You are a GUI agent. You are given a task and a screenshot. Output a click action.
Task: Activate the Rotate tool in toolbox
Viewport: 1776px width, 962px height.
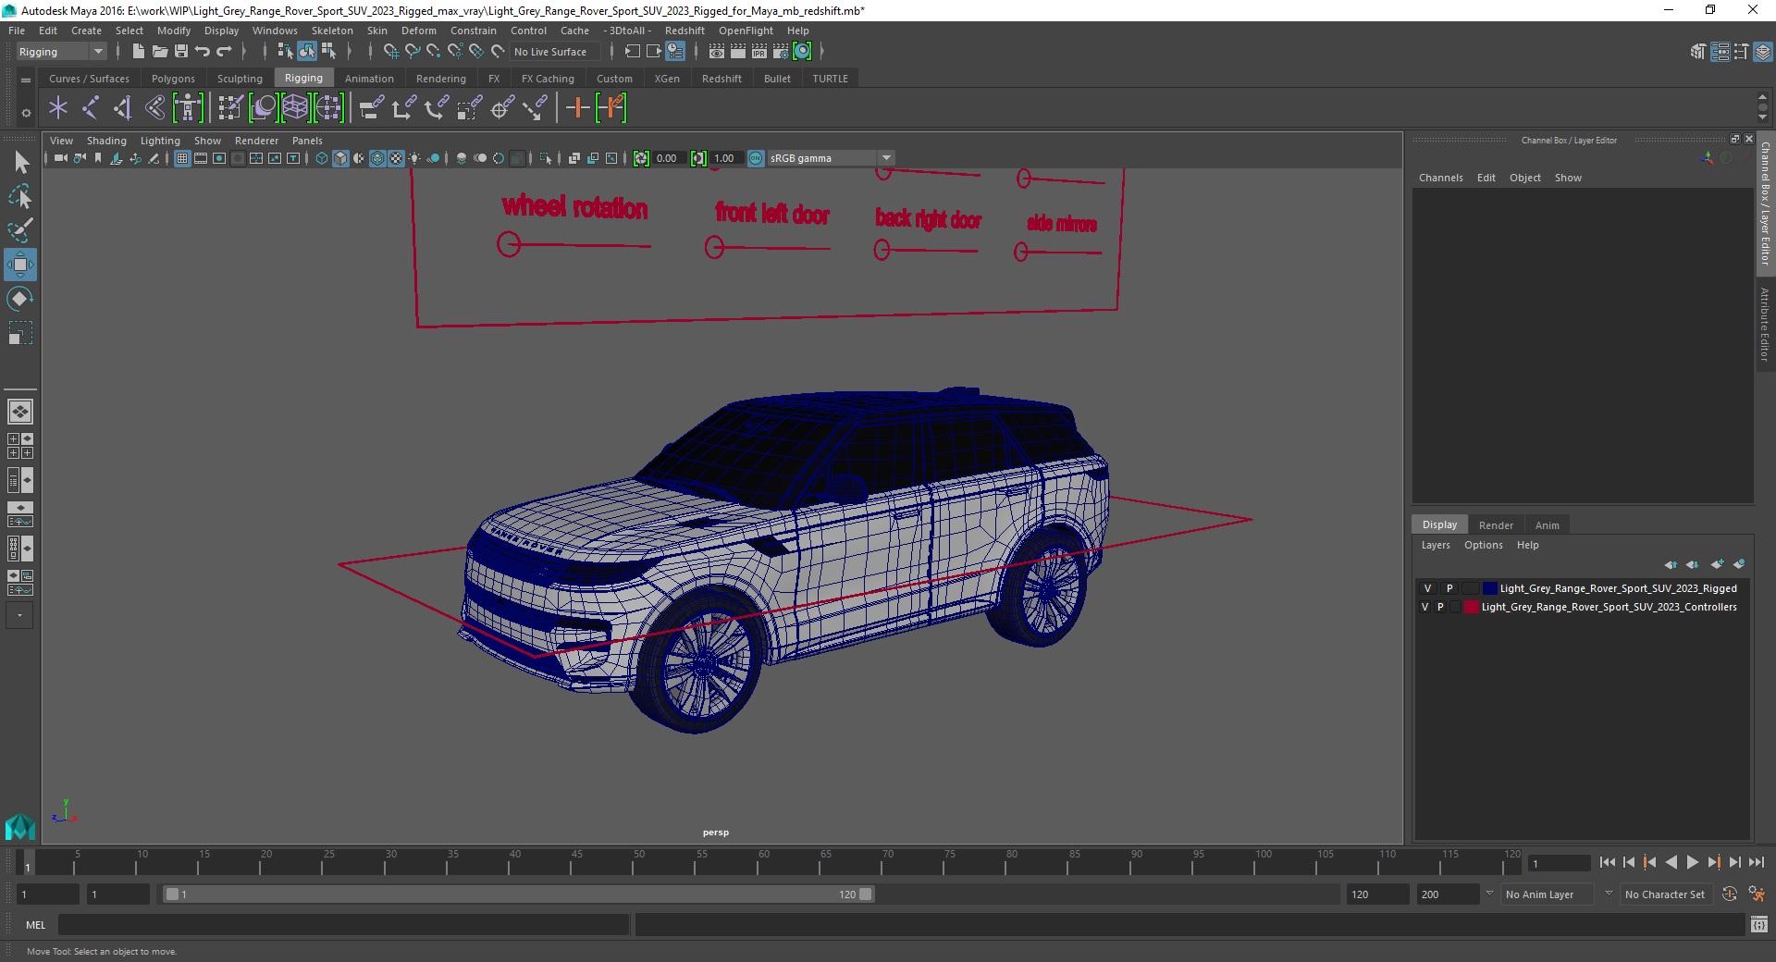20,299
